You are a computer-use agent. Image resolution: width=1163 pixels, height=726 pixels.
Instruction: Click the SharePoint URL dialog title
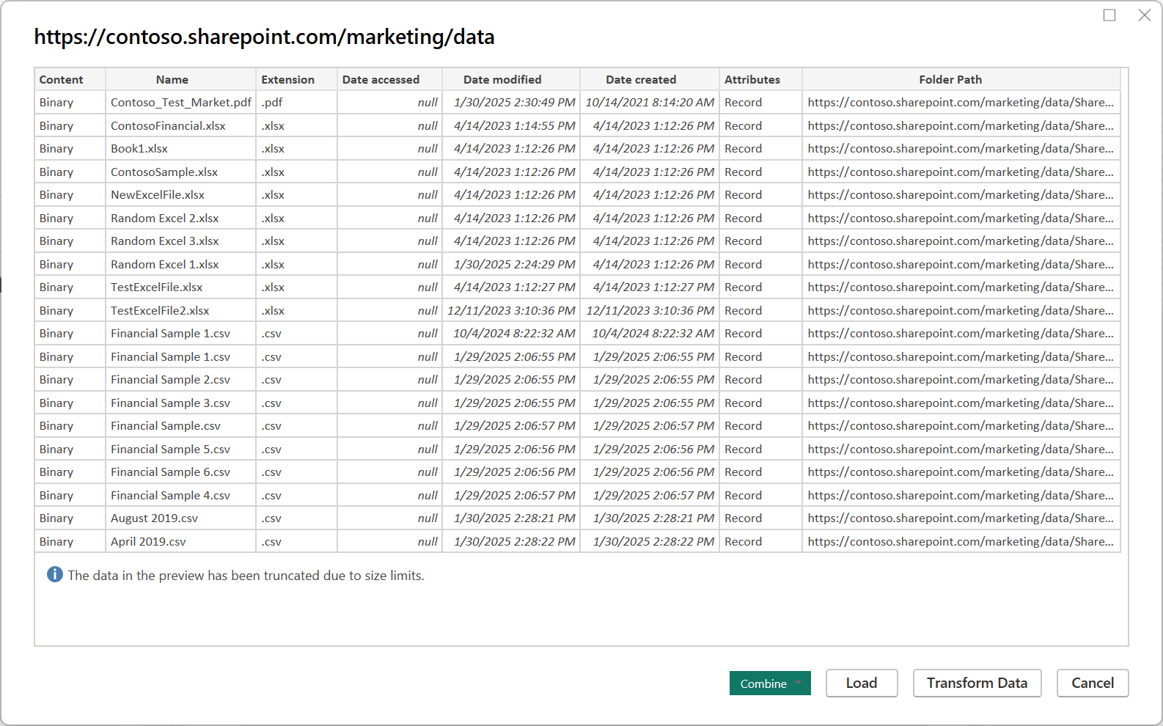tap(264, 37)
